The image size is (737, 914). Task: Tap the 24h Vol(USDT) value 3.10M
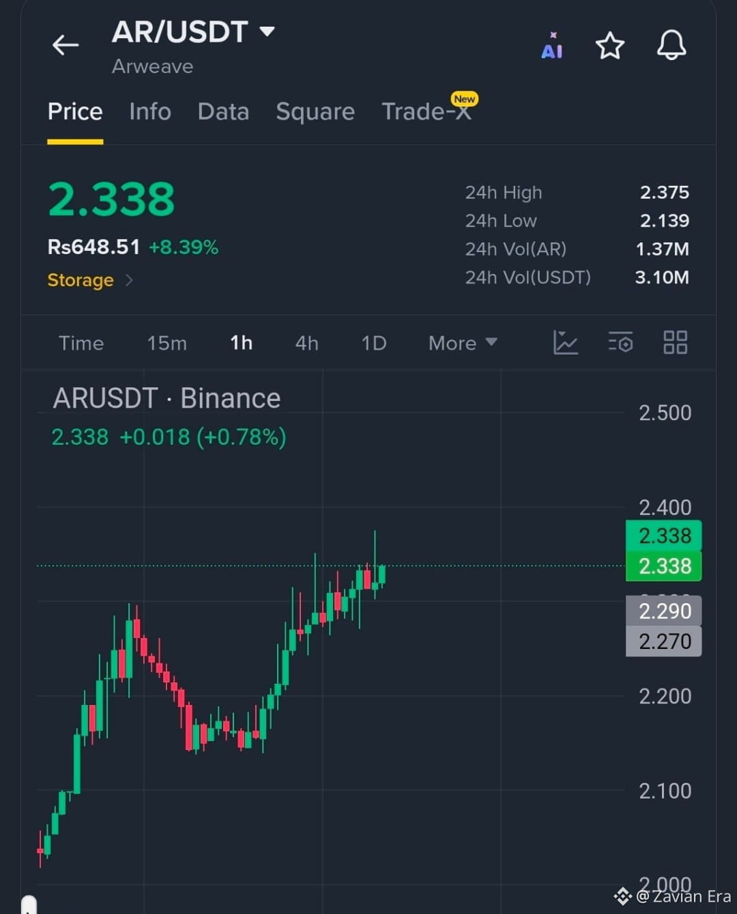pos(662,277)
